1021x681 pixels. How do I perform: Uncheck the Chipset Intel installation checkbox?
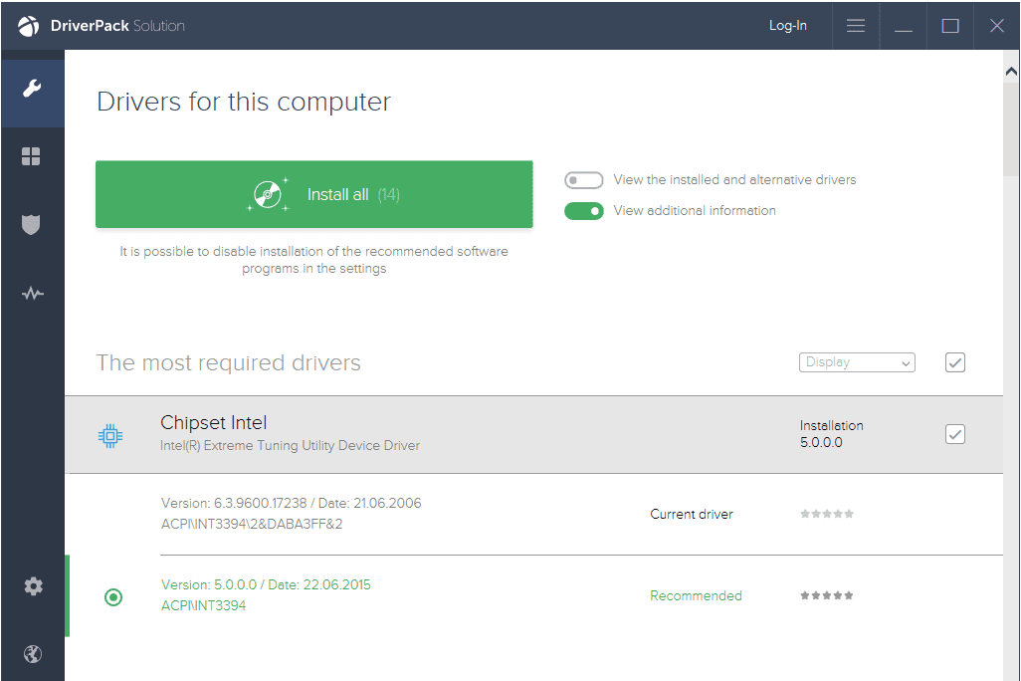click(954, 434)
